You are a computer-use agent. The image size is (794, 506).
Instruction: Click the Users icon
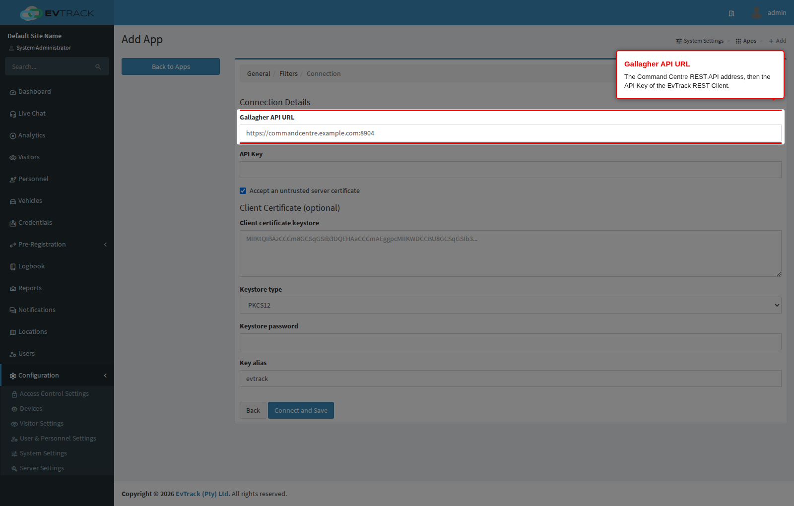(x=13, y=354)
